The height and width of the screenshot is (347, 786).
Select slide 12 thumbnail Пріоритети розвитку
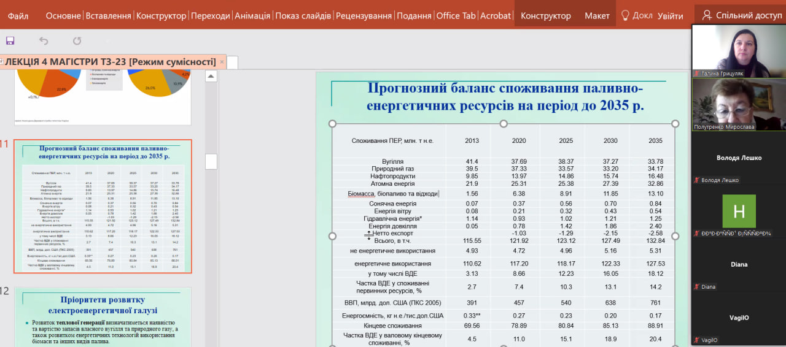(103, 317)
